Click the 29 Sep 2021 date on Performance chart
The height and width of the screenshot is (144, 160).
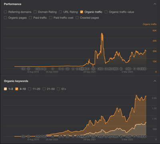coord(90,72)
